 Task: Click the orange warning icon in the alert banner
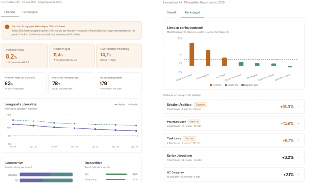click(x=7, y=26)
